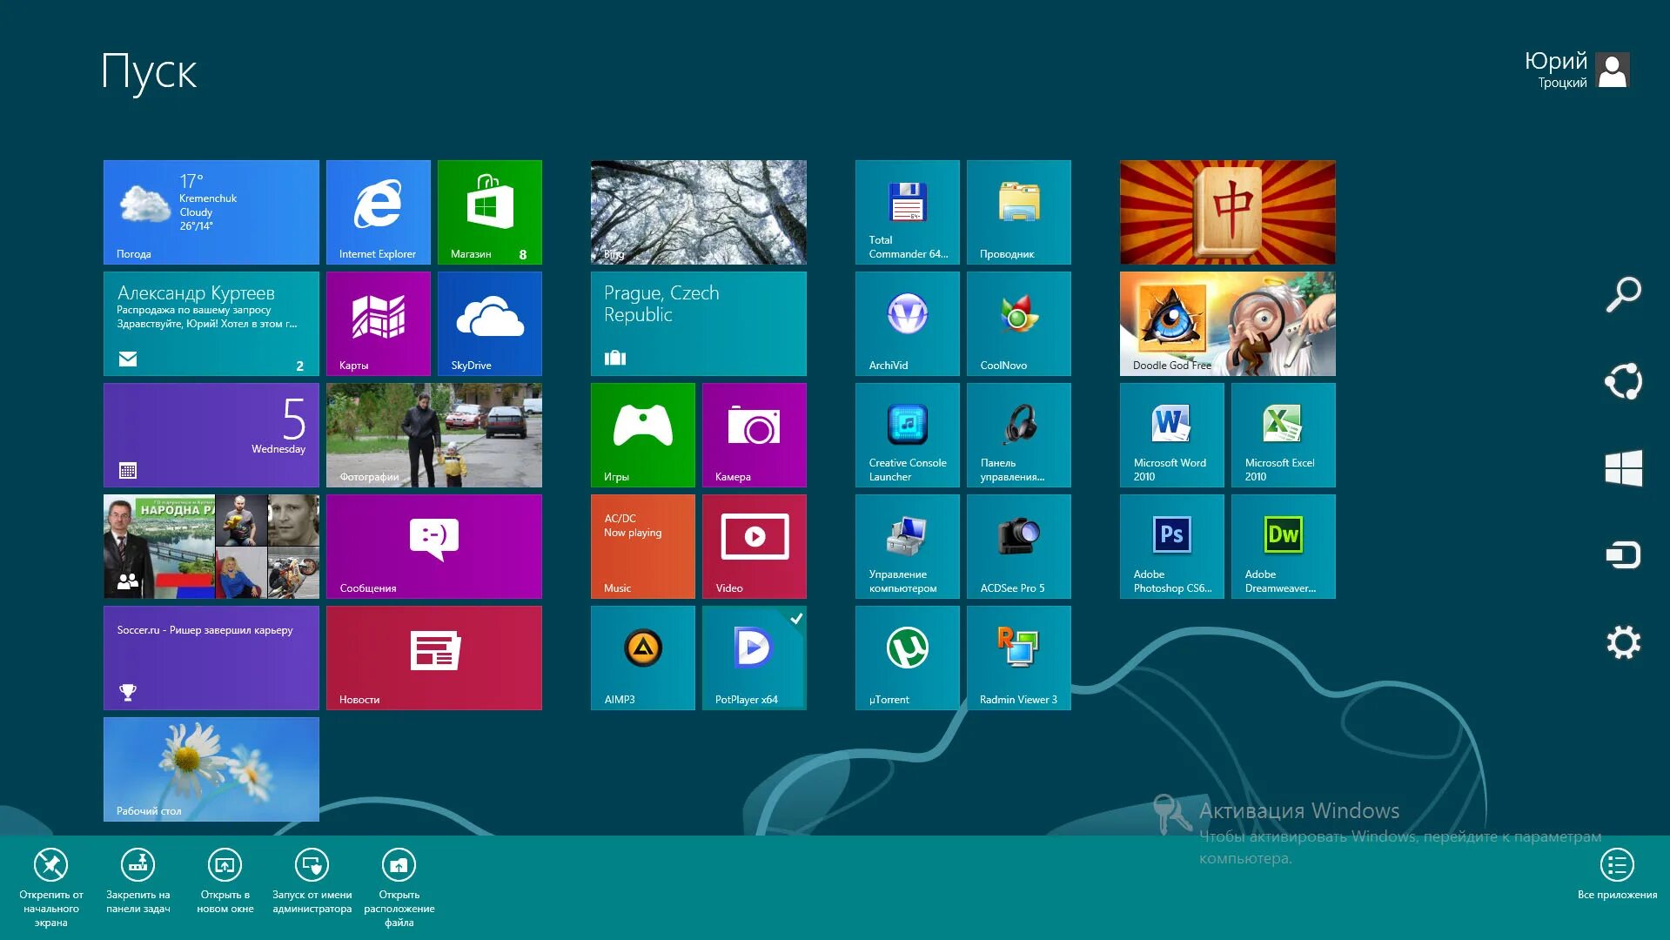
Task: Open the Сообщения messaging tile
Action: 434,547
